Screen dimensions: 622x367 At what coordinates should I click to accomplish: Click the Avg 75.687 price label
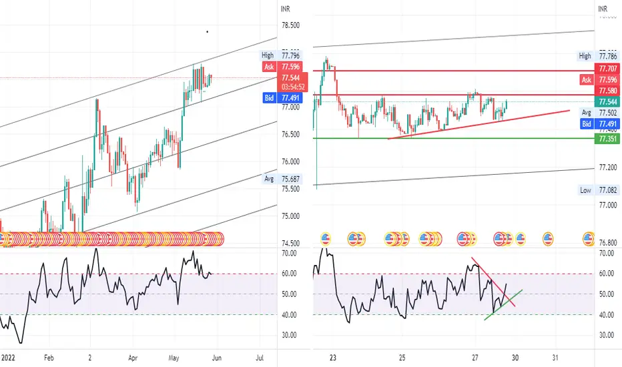[x=282, y=179]
